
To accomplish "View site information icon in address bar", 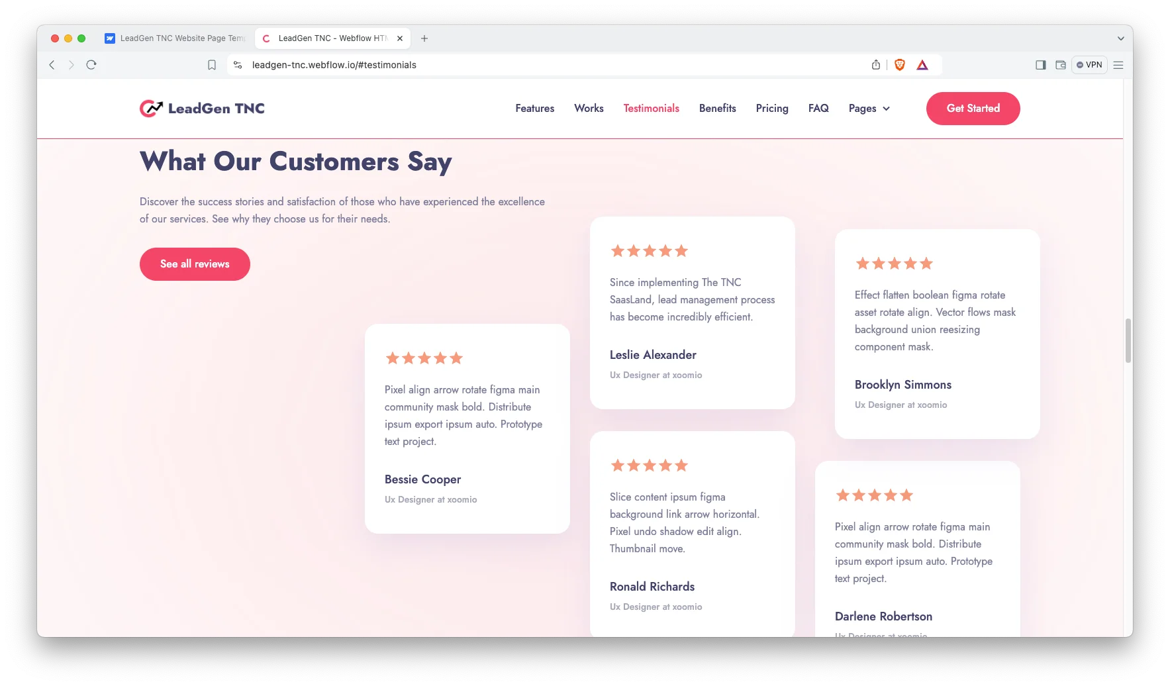I will pos(238,65).
